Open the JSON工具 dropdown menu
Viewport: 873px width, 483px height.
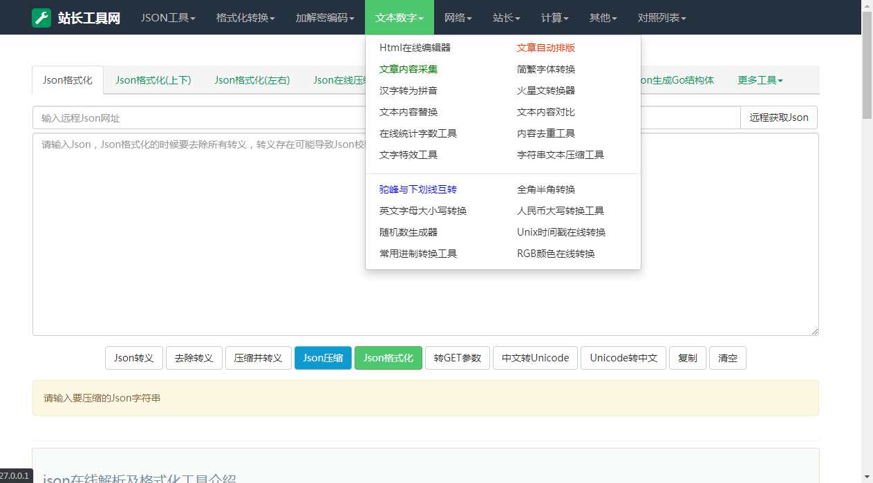coord(167,17)
